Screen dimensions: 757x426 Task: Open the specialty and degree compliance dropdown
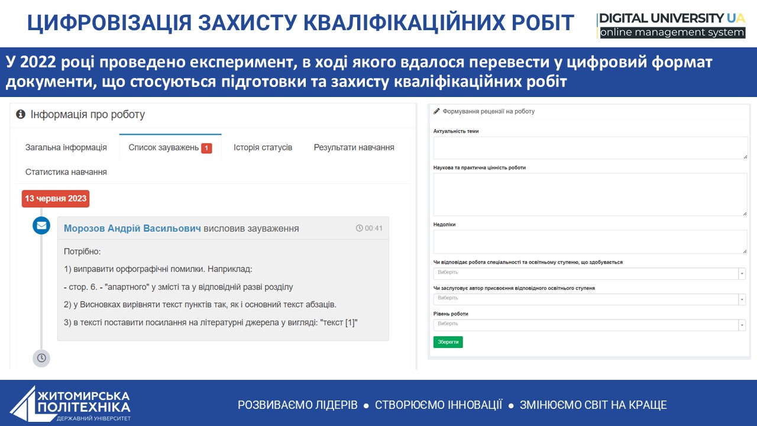pos(590,273)
